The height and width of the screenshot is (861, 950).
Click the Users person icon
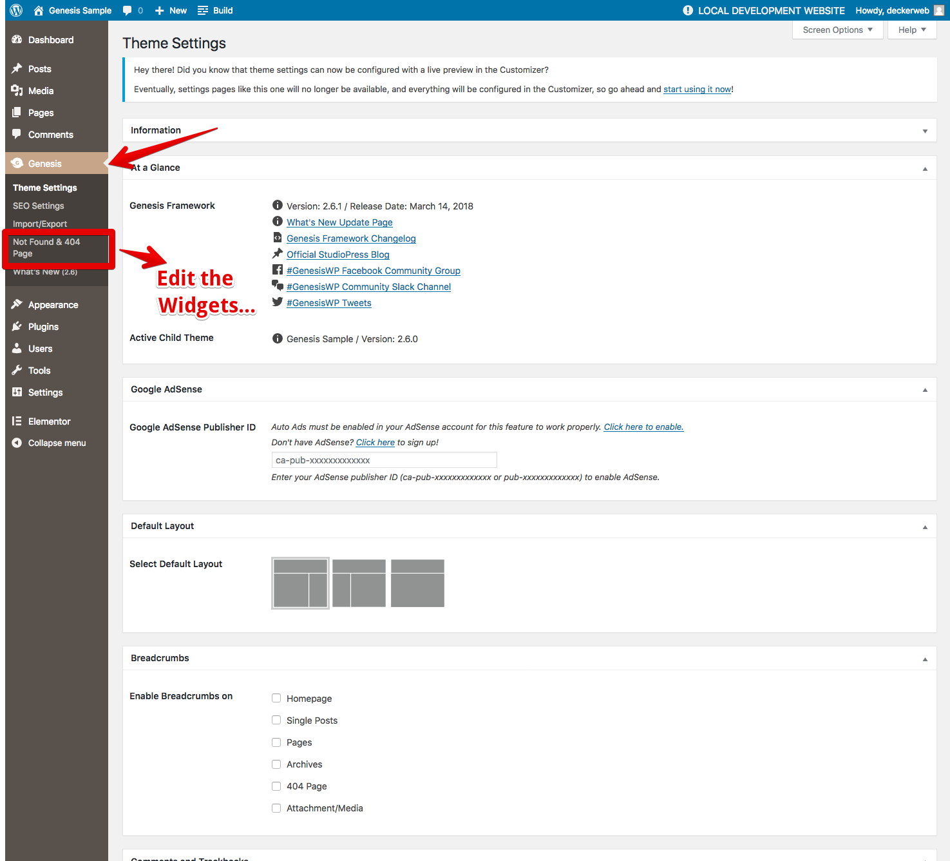[x=17, y=348]
